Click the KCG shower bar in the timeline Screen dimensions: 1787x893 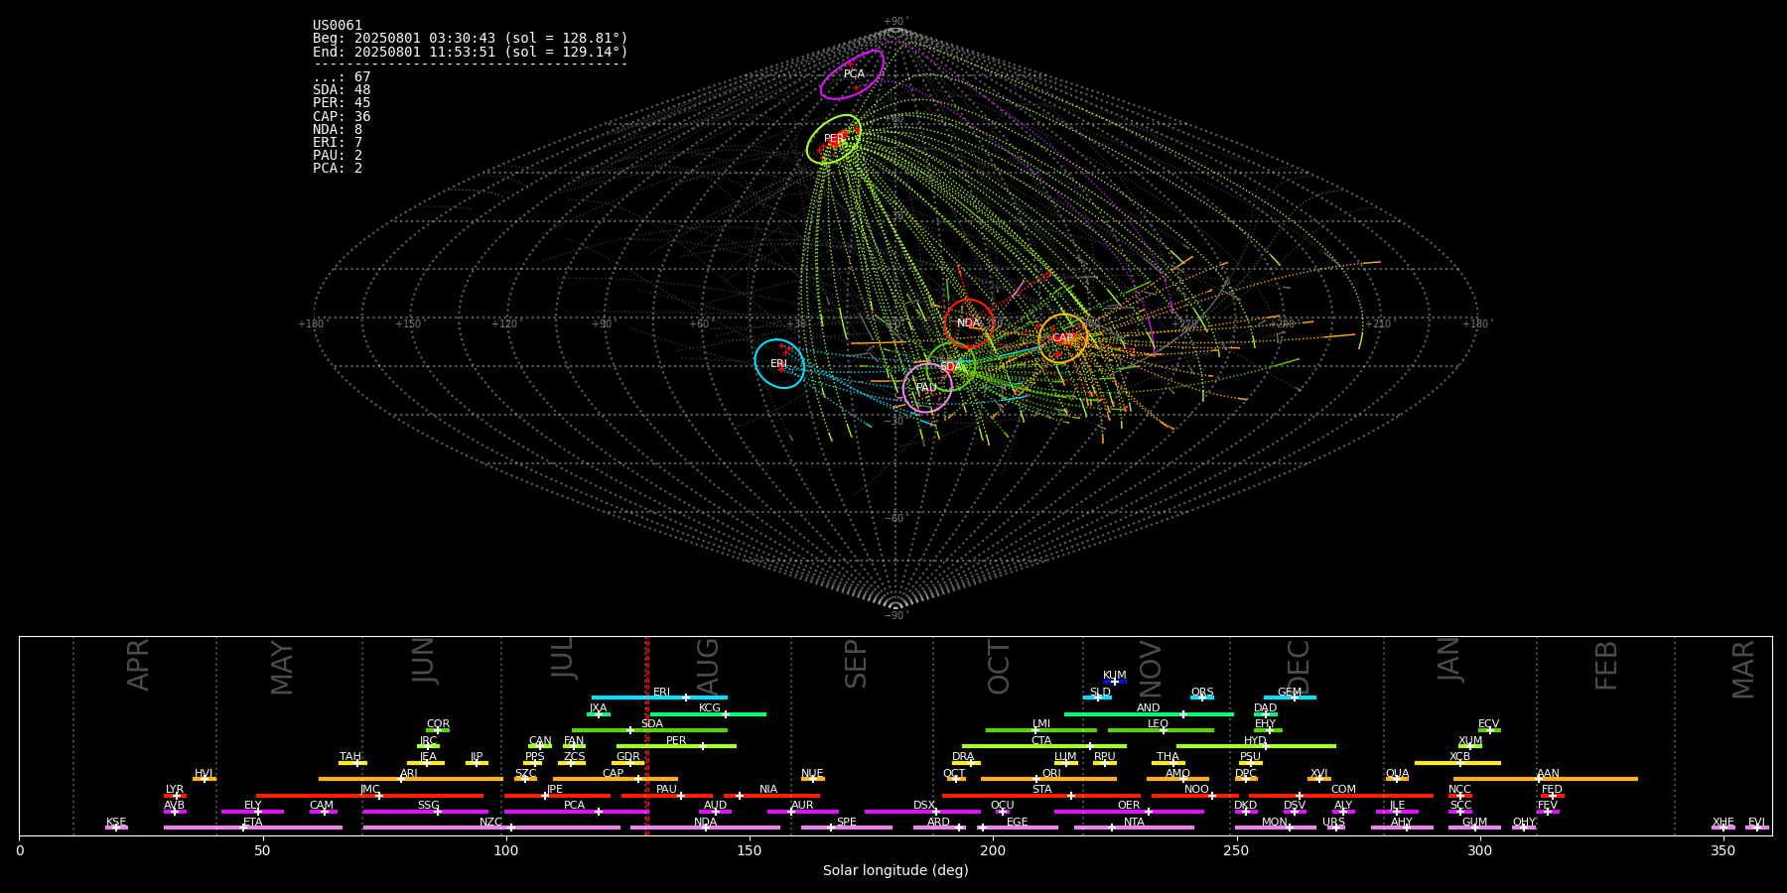click(708, 713)
